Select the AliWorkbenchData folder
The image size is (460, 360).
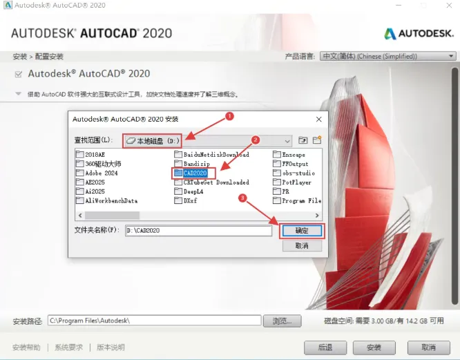click(107, 200)
